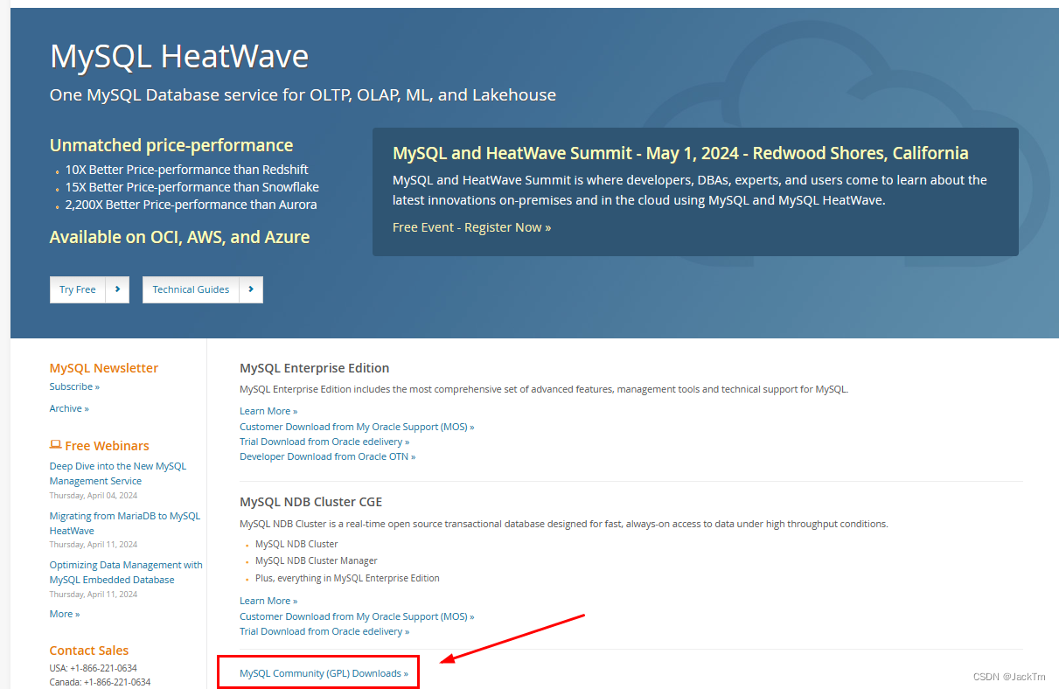
Task: Click the Try Free button
Action: click(78, 289)
